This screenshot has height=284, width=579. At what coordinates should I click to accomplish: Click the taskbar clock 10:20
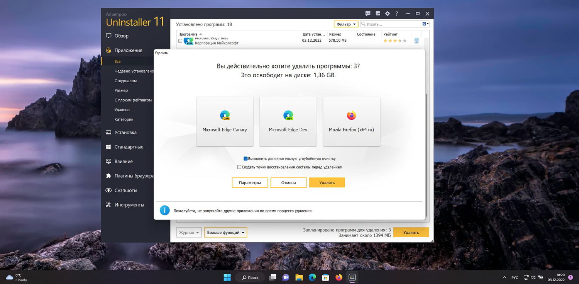[x=556, y=277]
